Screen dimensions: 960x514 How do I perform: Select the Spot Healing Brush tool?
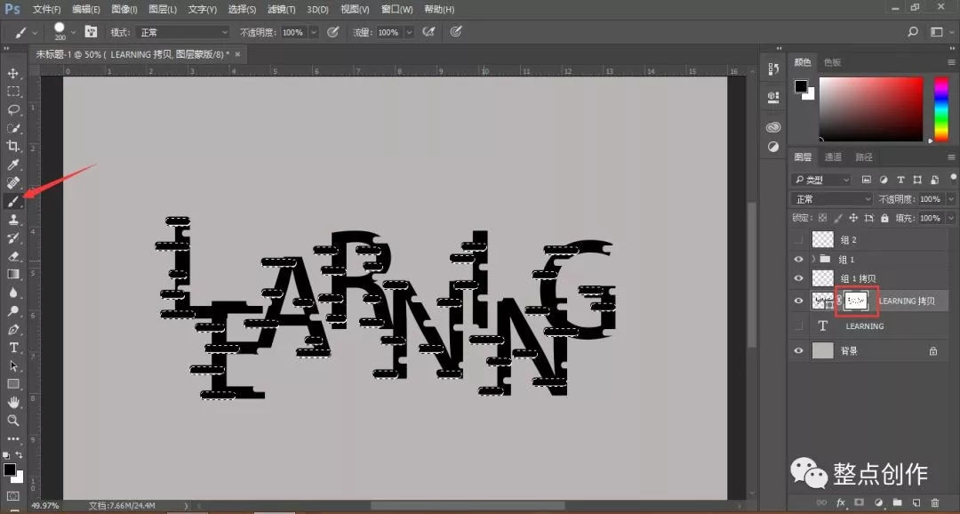[x=12, y=183]
